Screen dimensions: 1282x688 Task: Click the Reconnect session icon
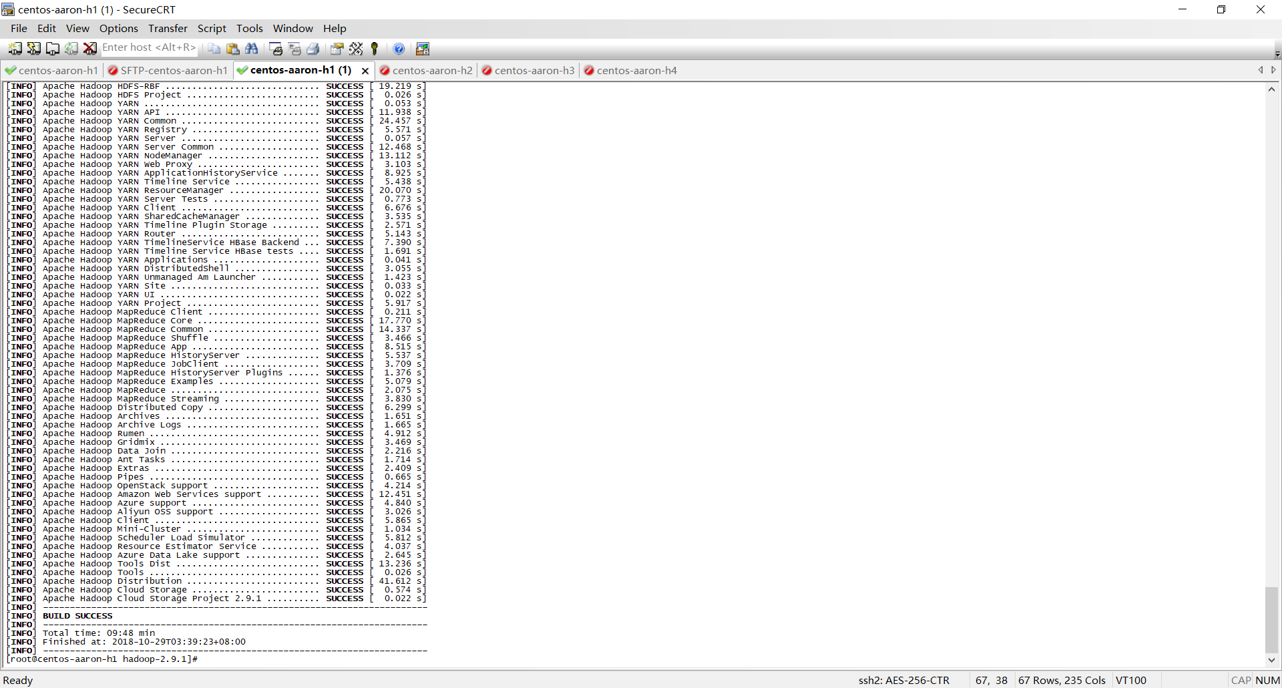point(71,49)
